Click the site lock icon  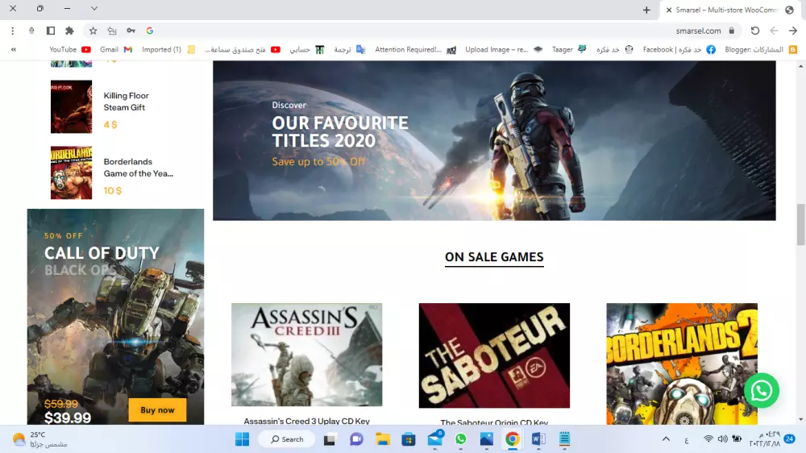tap(732, 31)
